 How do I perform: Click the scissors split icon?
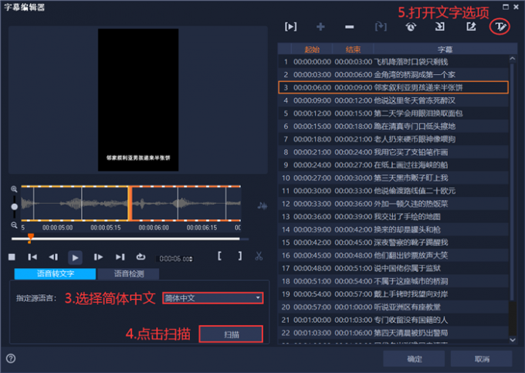click(259, 256)
